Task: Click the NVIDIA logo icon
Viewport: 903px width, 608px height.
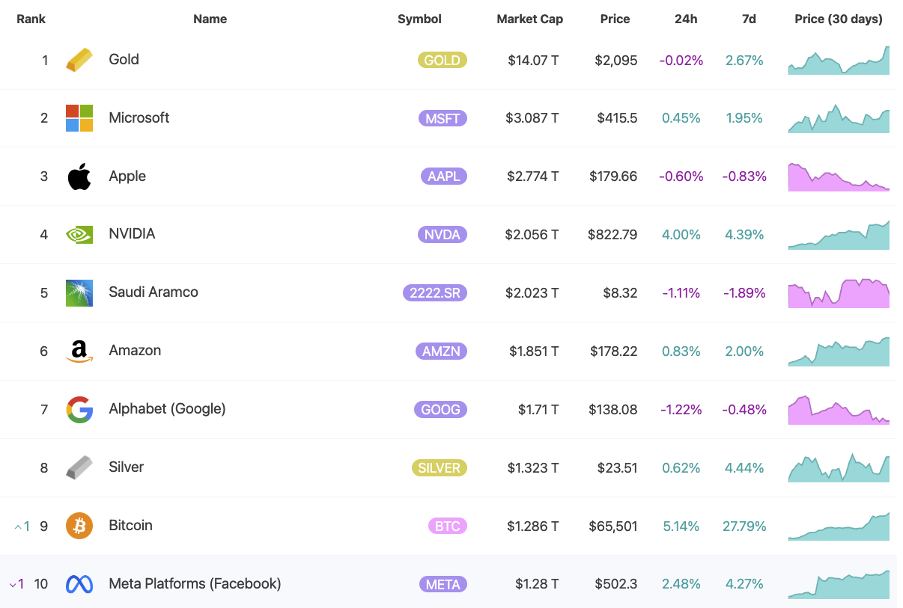Action: [79, 235]
